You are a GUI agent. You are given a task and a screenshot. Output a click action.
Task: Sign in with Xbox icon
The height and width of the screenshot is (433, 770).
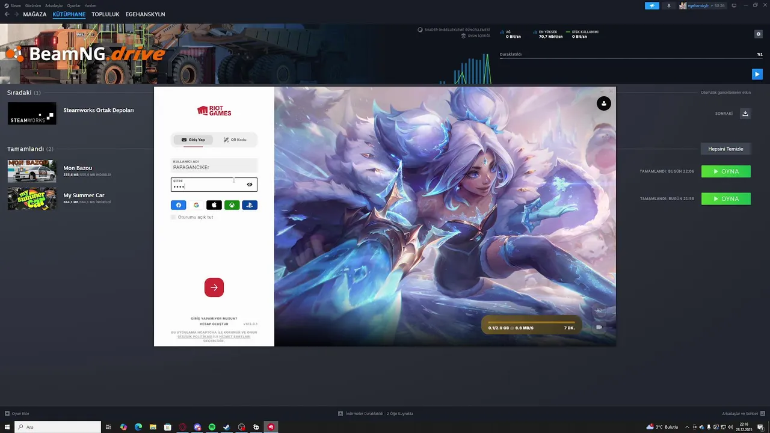(232, 205)
